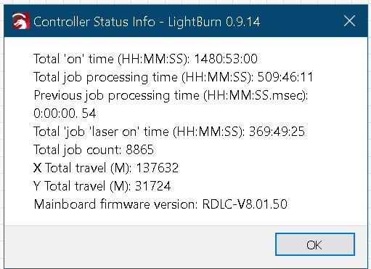Select the 'Previous job processing time' label

click(171, 95)
